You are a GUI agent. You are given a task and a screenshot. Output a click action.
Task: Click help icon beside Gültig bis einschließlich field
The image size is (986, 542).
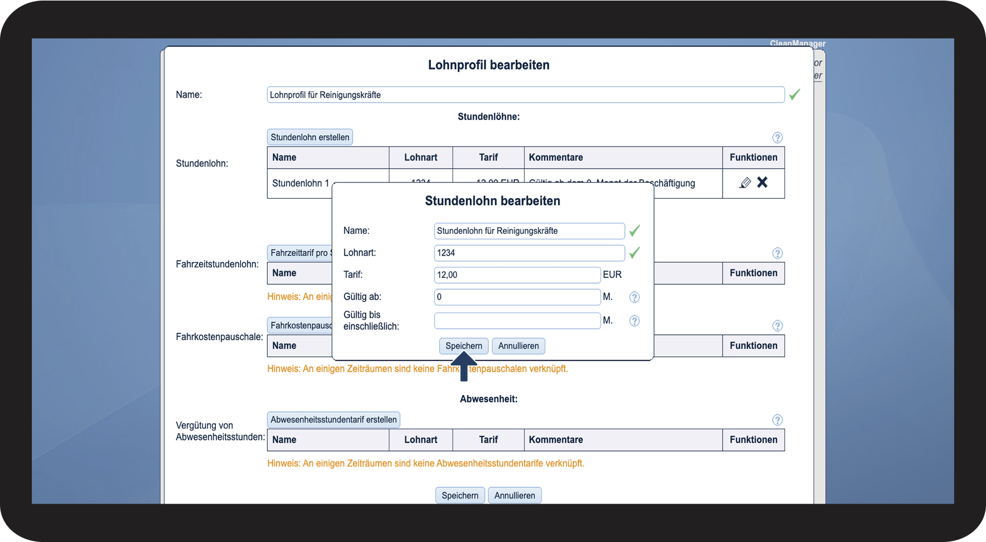pos(634,321)
